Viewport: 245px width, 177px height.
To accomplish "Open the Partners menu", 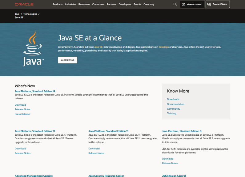I will click(111, 4).
